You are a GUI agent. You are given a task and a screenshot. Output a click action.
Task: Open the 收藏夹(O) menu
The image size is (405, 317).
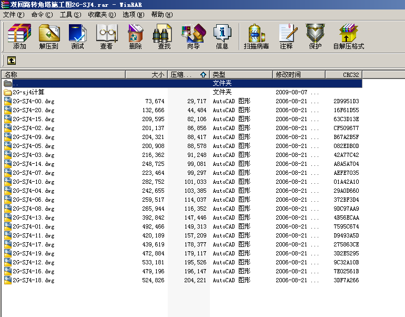102,15
